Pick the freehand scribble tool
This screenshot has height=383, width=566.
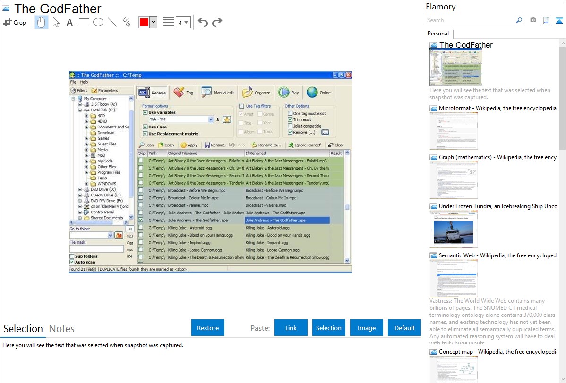[x=127, y=22]
